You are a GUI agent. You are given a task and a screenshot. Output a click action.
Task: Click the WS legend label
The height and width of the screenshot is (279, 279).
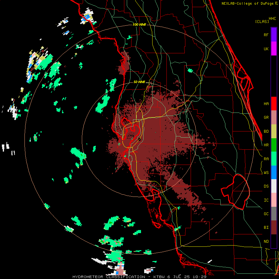266,173
